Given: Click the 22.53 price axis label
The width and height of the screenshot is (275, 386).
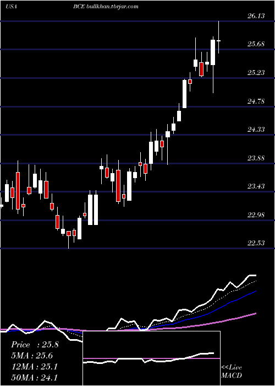Looking at the screenshot, I should click(x=256, y=243).
